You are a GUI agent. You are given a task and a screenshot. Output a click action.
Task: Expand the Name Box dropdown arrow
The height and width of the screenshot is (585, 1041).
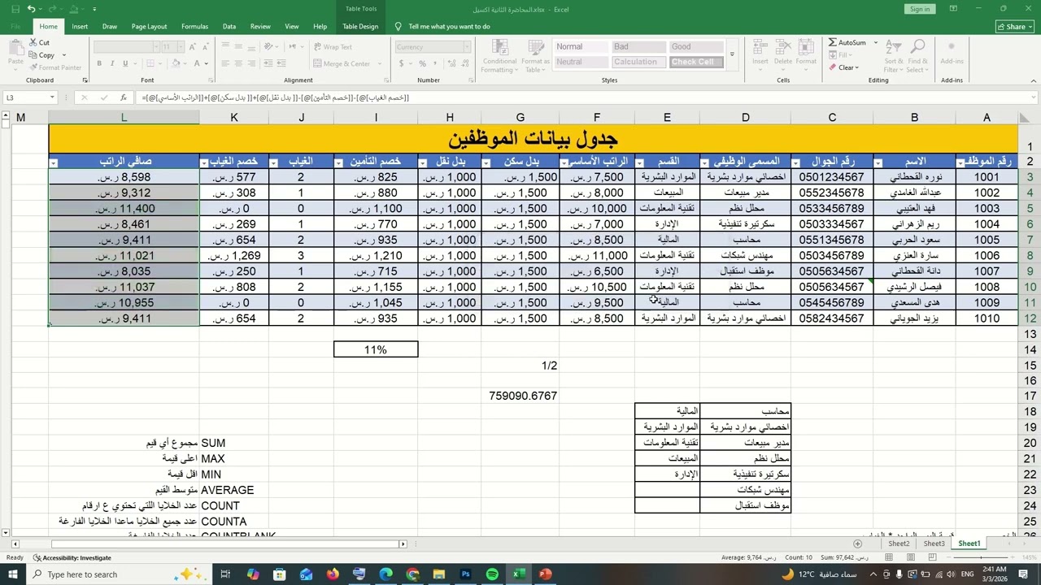52,97
